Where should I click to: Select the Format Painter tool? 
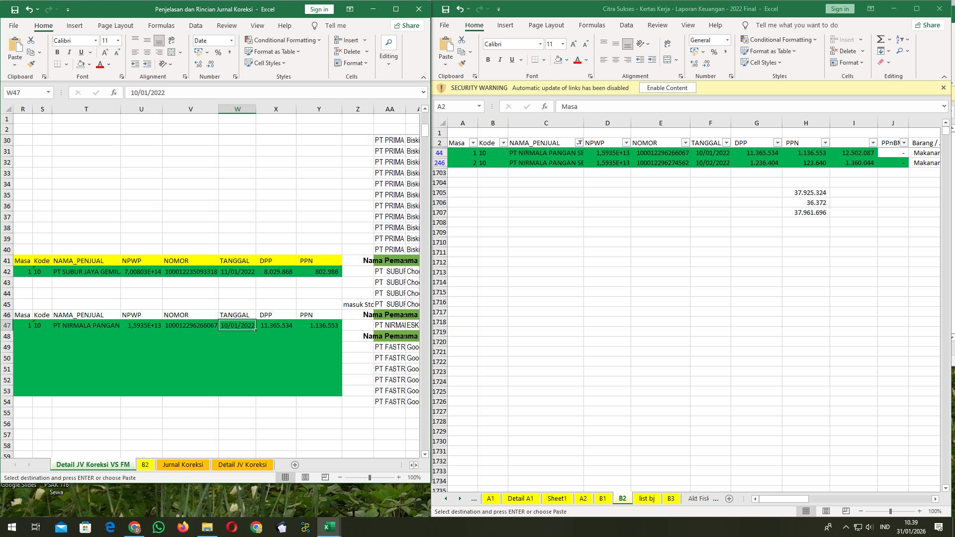pos(32,64)
